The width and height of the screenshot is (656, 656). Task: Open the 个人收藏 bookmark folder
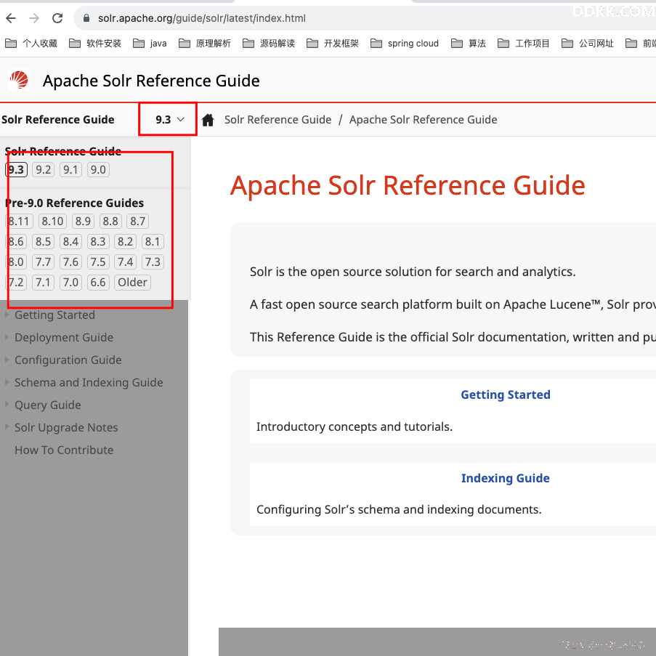click(x=31, y=43)
